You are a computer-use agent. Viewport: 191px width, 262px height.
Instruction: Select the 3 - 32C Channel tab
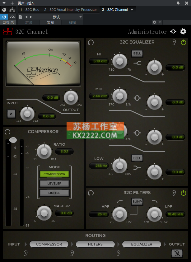(x=115, y=10)
